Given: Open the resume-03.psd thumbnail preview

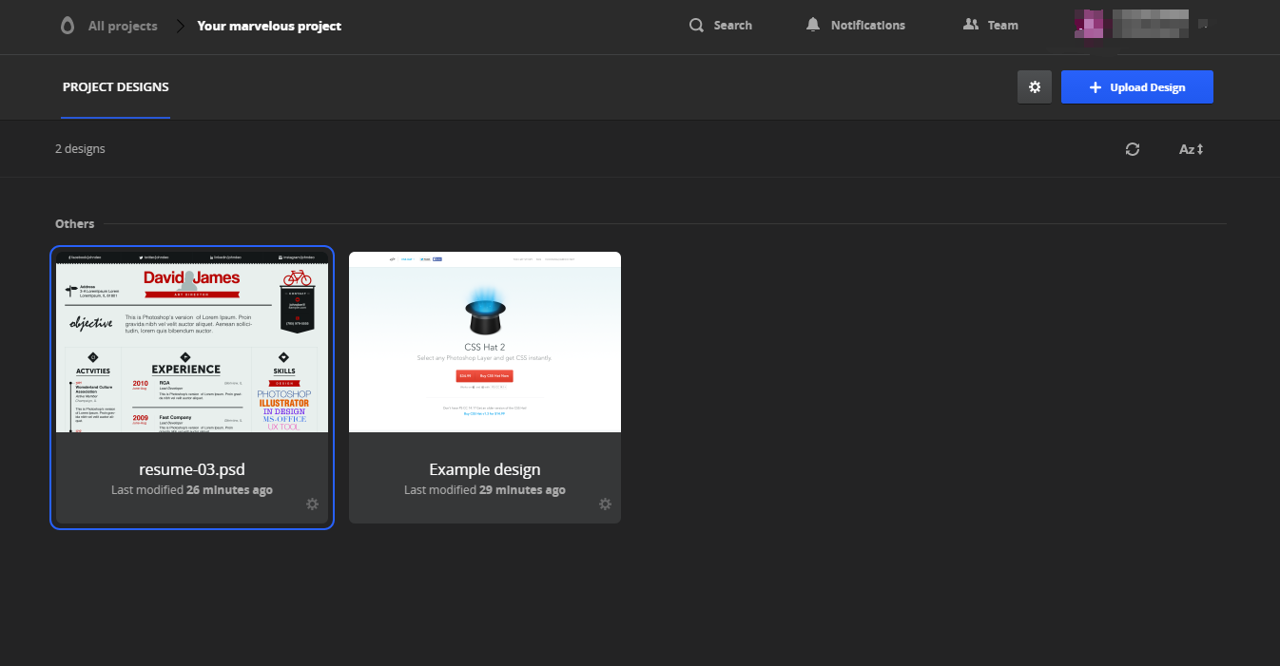Looking at the screenshot, I should click(x=192, y=342).
